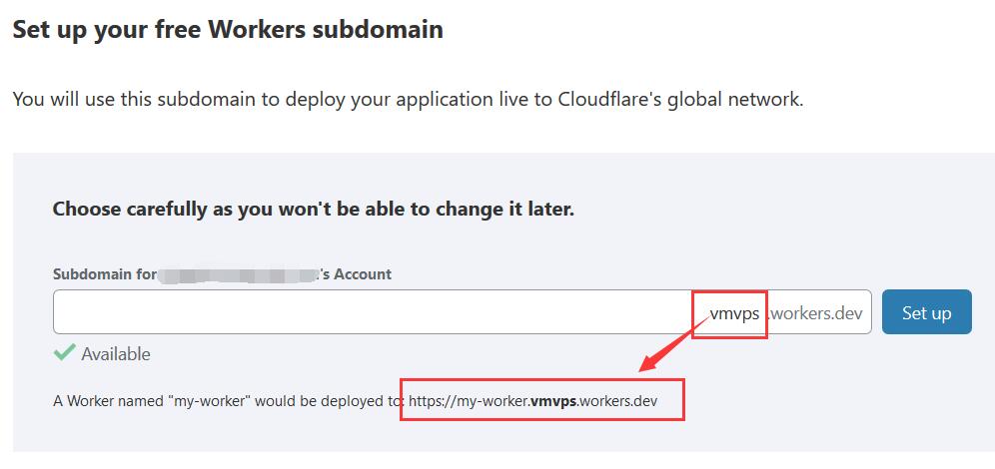Select the typed text vmvps
The image size is (995, 469).
[x=734, y=312]
